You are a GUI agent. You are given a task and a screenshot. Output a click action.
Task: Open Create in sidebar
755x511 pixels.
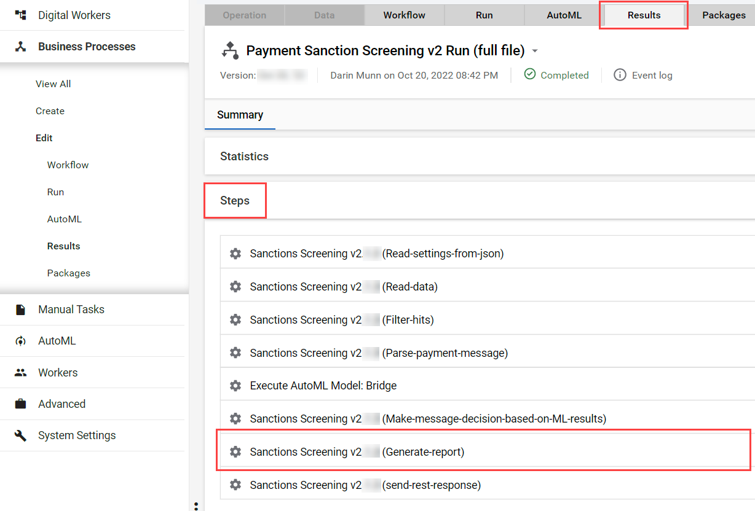[50, 111]
